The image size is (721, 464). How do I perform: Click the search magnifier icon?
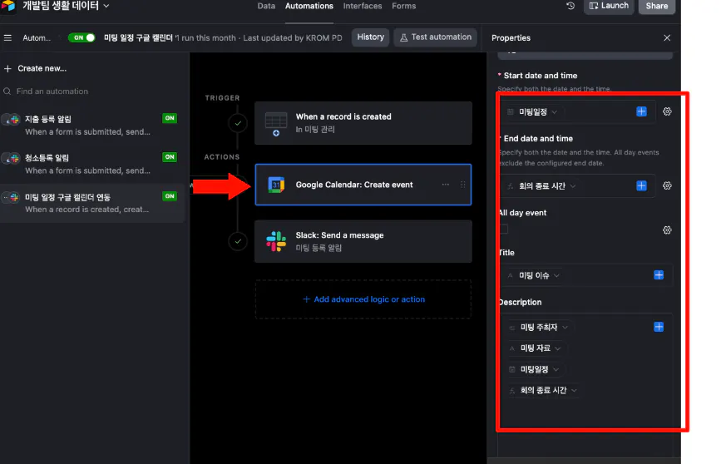[x=7, y=91]
